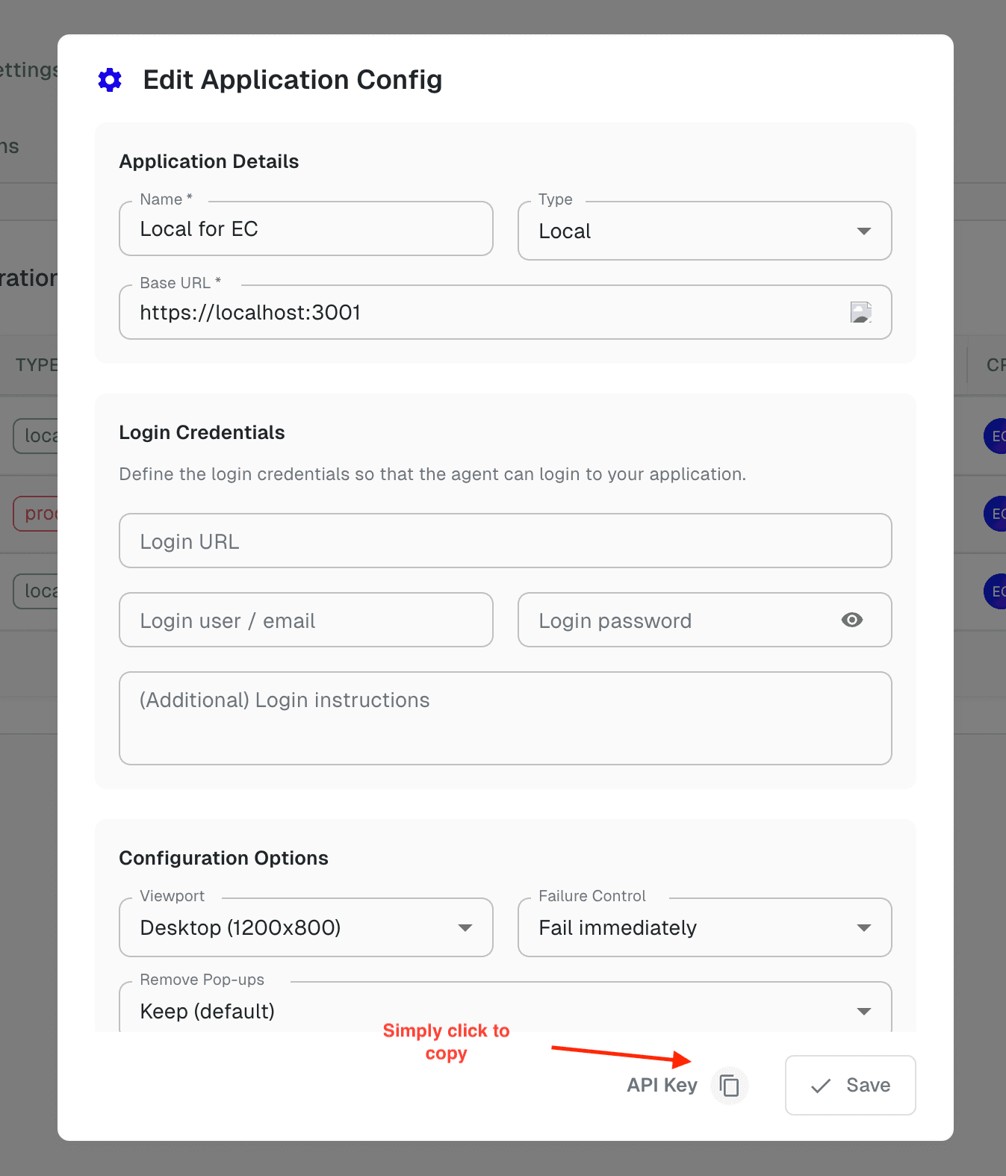Screen dimensions: 1006x1176
Task: Click the Failure Control dropdown arrow
Action: [864, 928]
